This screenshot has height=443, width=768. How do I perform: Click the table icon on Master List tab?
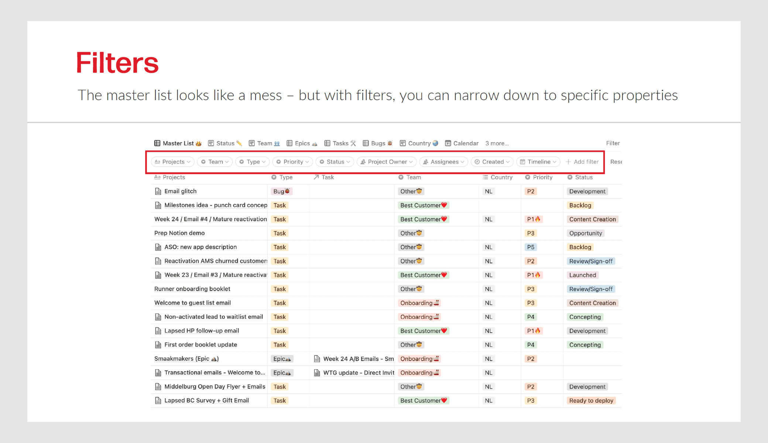pos(157,143)
